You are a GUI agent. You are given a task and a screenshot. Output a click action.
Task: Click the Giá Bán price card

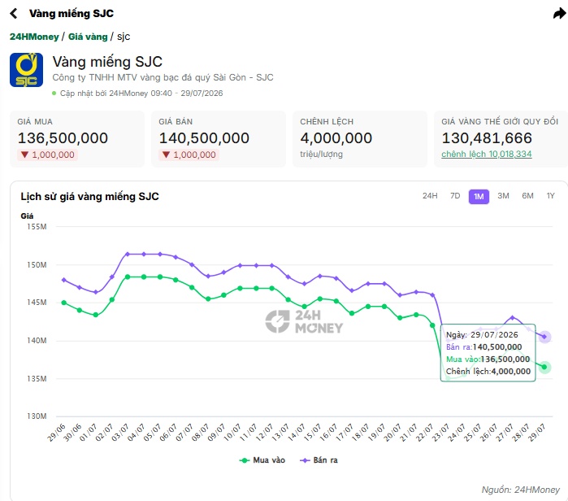(219, 139)
